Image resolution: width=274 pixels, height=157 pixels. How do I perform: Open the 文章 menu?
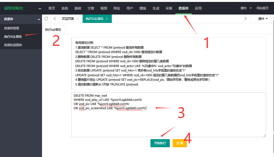(x=91, y=8)
